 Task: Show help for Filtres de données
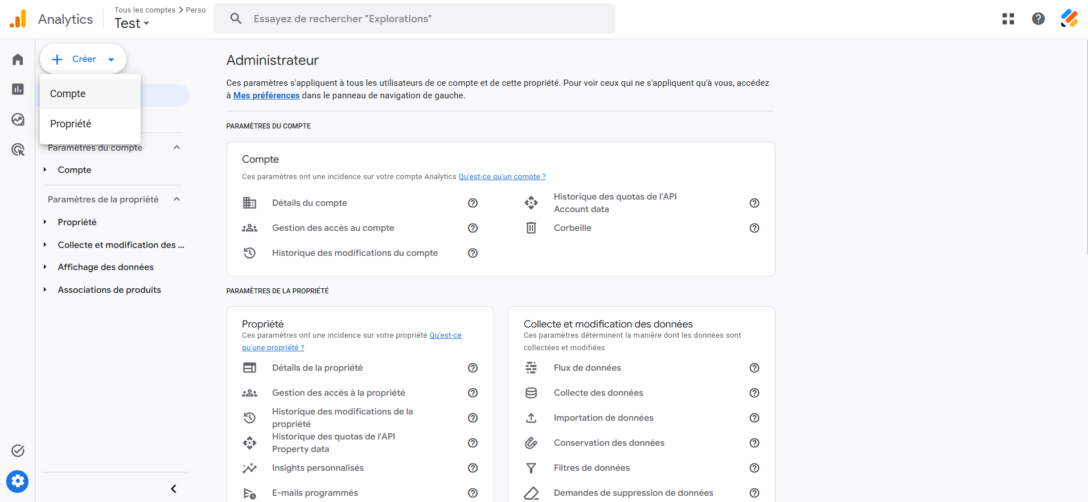click(x=754, y=468)
